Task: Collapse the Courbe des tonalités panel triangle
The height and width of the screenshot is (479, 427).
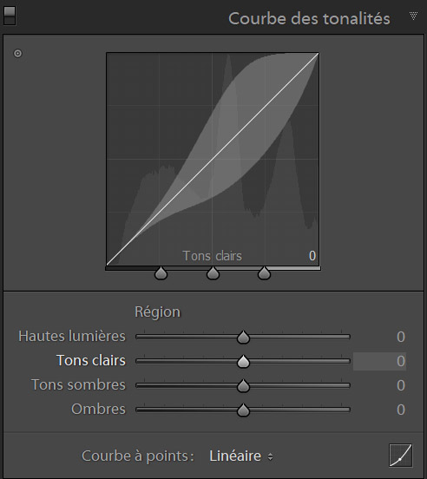Action: [x=413, y=16]
